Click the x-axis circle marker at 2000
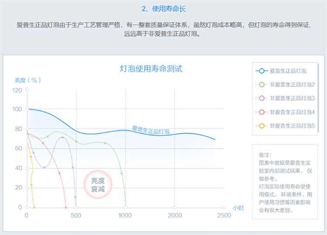 tap(174, 208)
